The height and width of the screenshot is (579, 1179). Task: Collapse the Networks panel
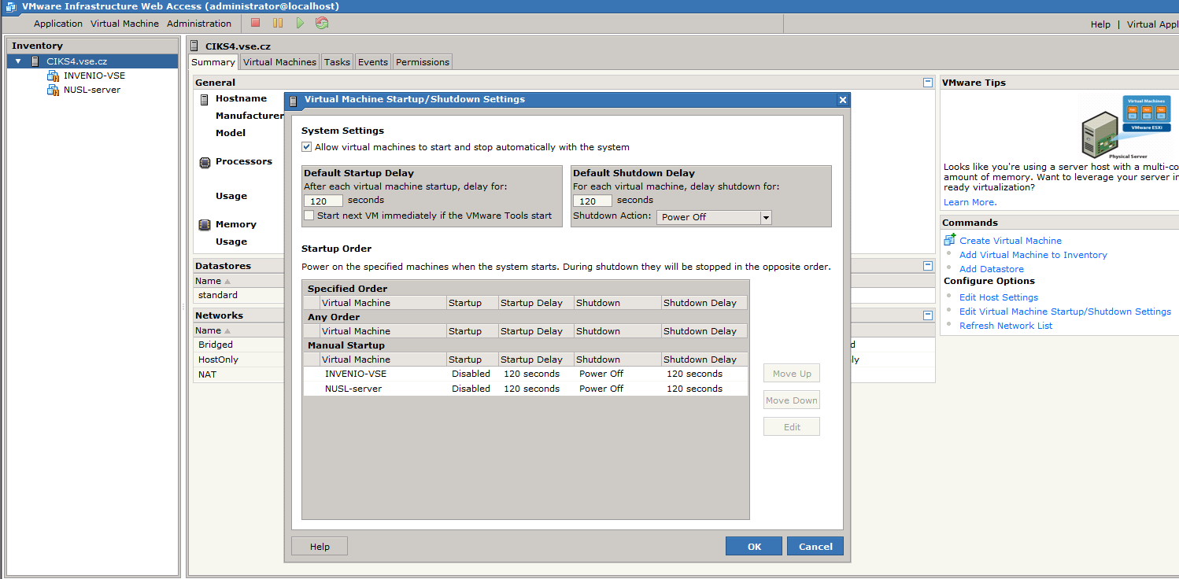pyautogui.click(x=928, y=315)
